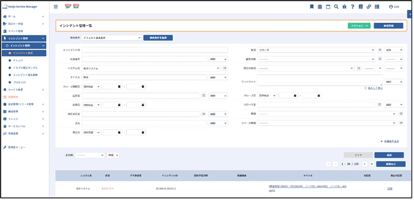Open the 日付指定 dropdown for クローズ期限日

91,87
